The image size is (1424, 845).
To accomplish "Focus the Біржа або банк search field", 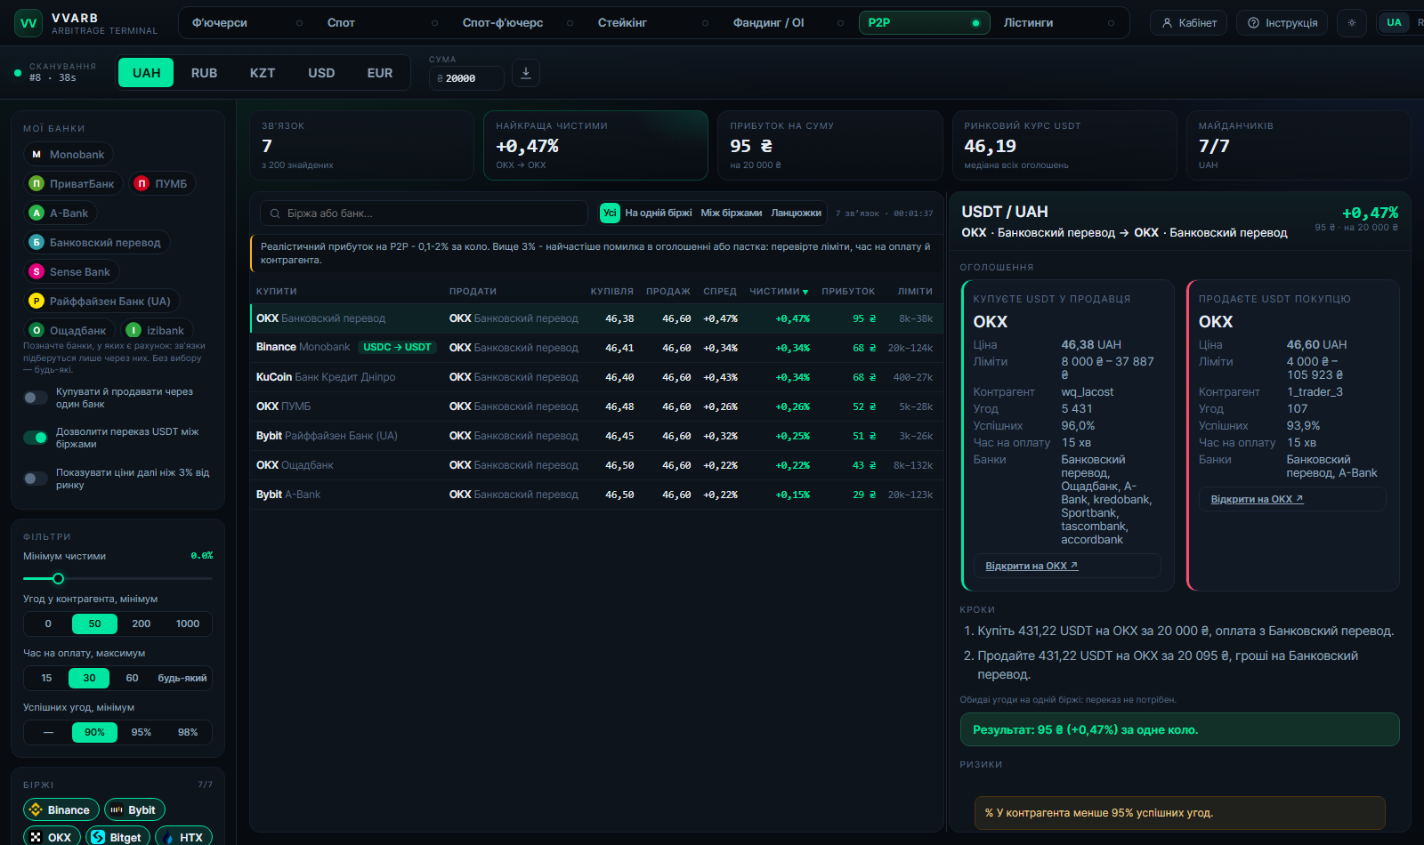I will click(425, 213).
